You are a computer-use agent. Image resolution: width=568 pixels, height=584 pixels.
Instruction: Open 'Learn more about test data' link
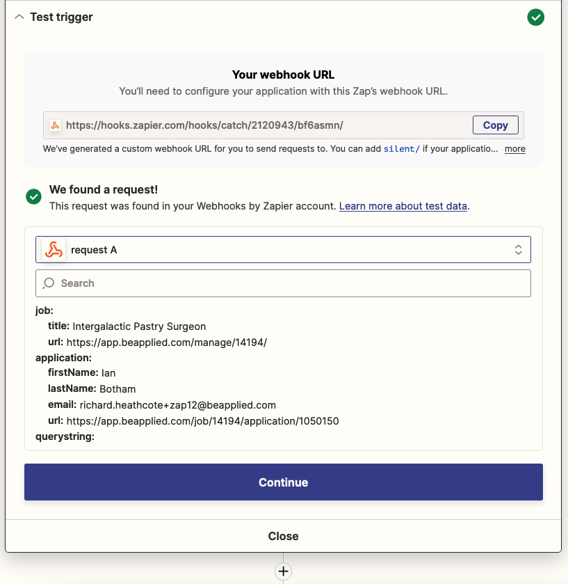point(403,206)
